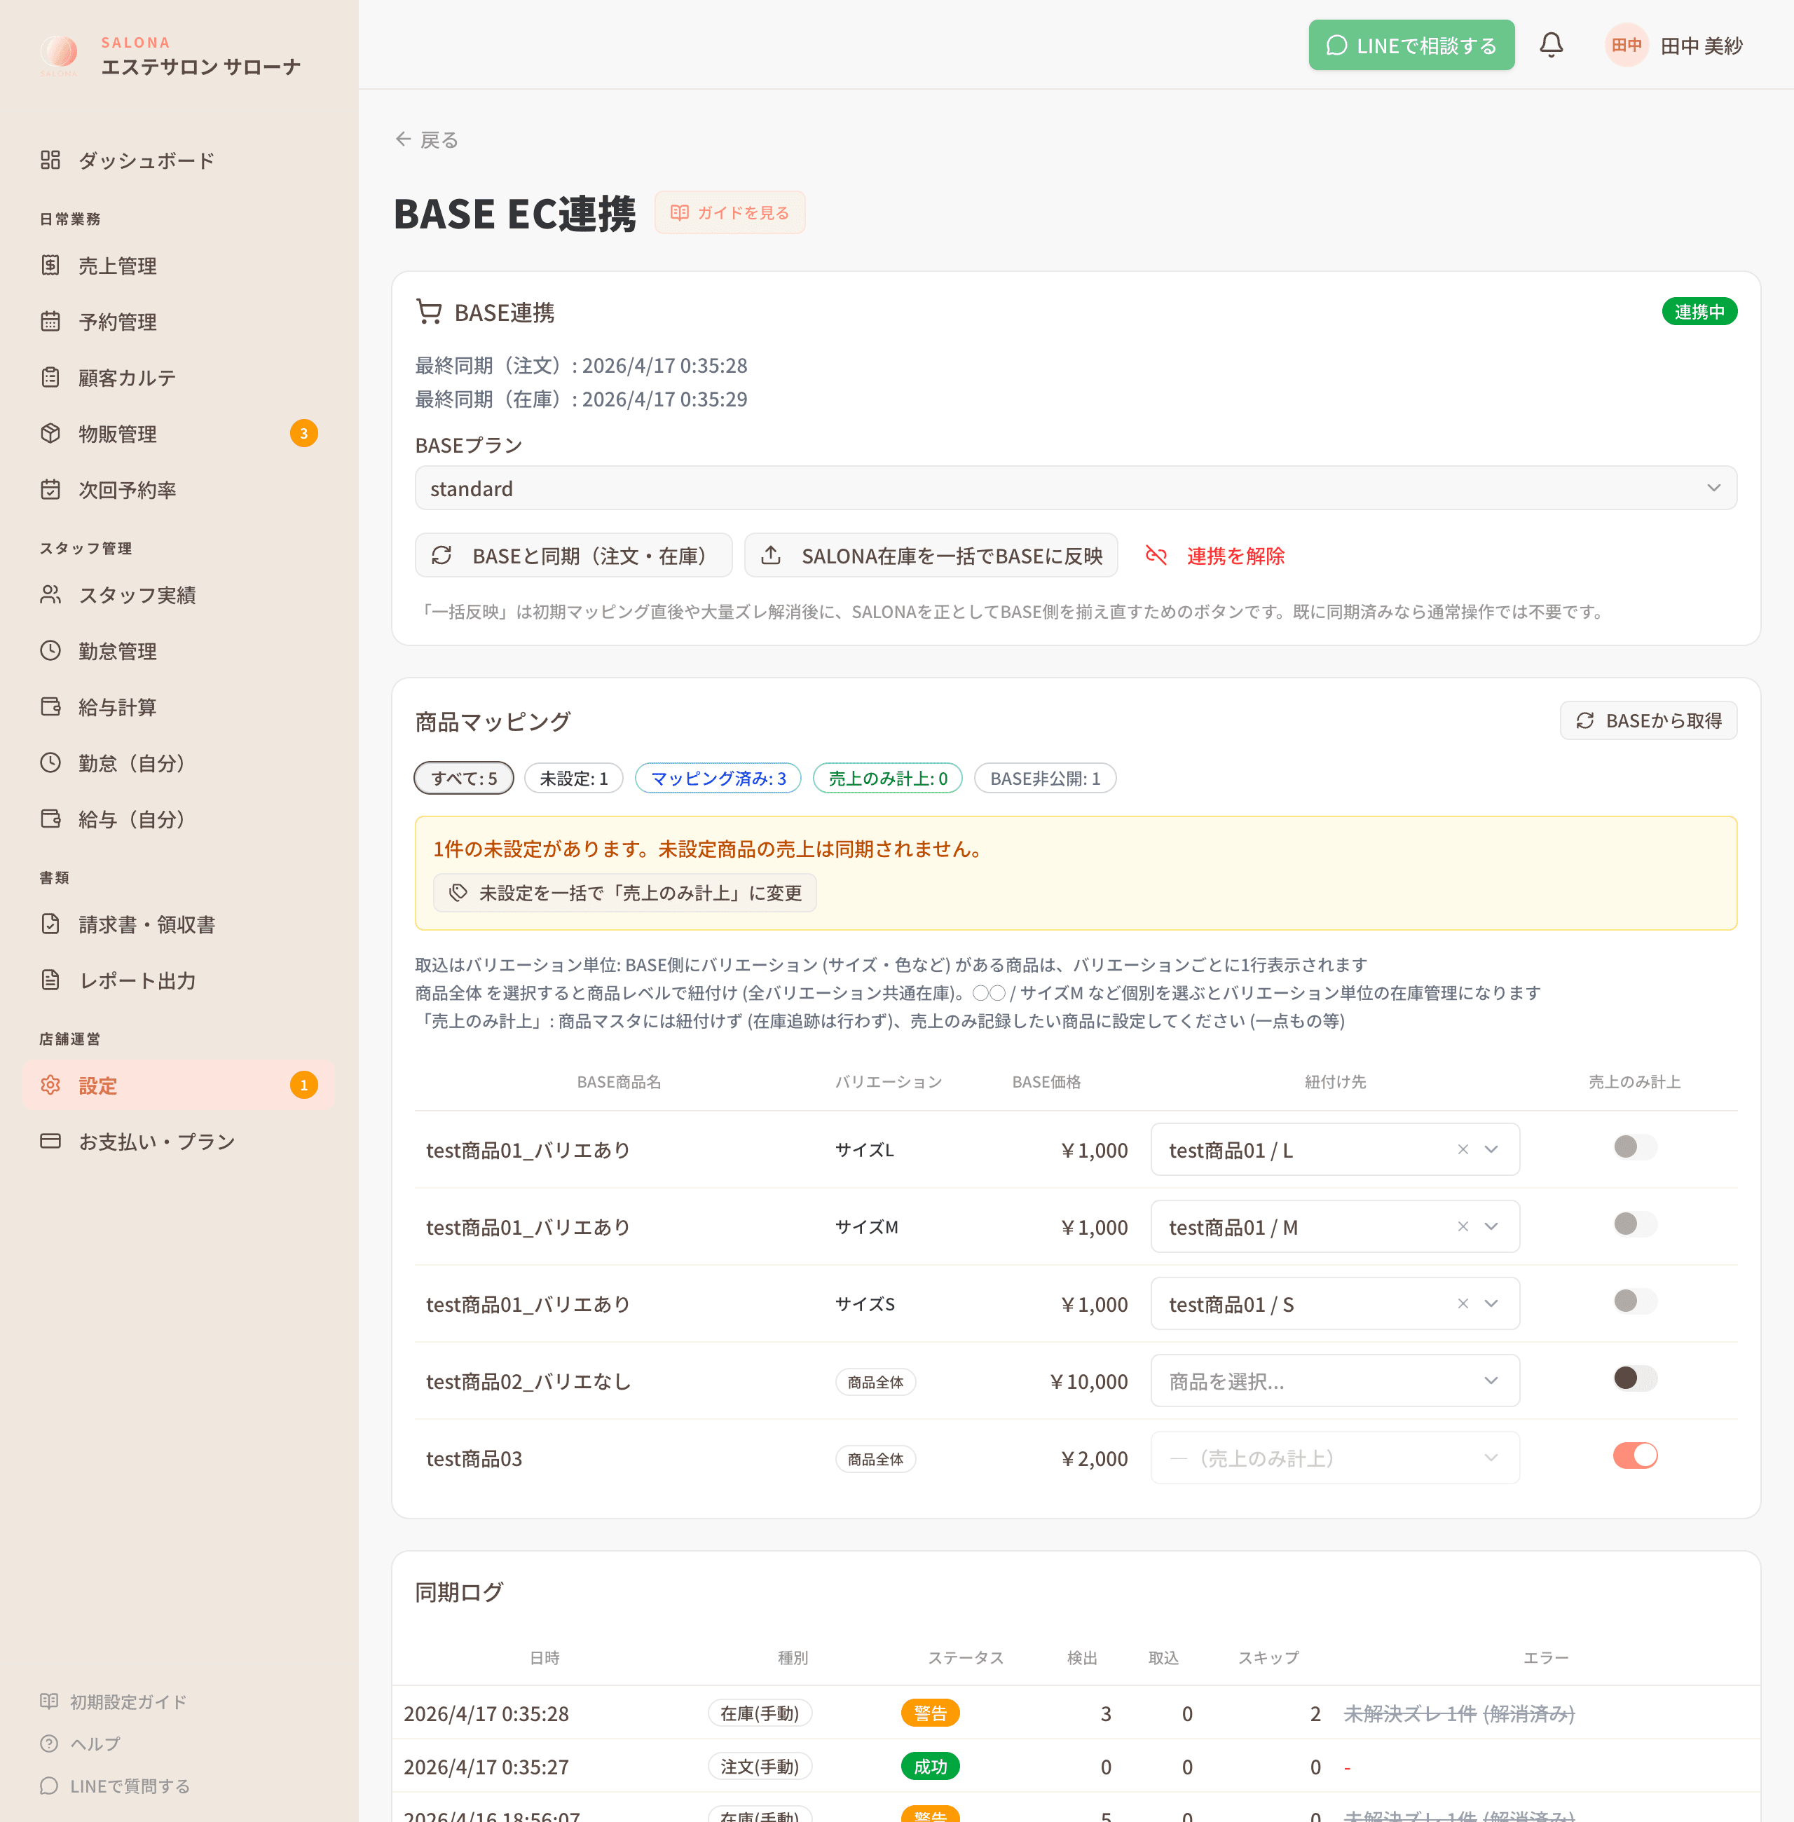Viewport: 1794px width, 1822px height.
Task: Open ダッシュボード in the sidebar
Action: [179, 160]
